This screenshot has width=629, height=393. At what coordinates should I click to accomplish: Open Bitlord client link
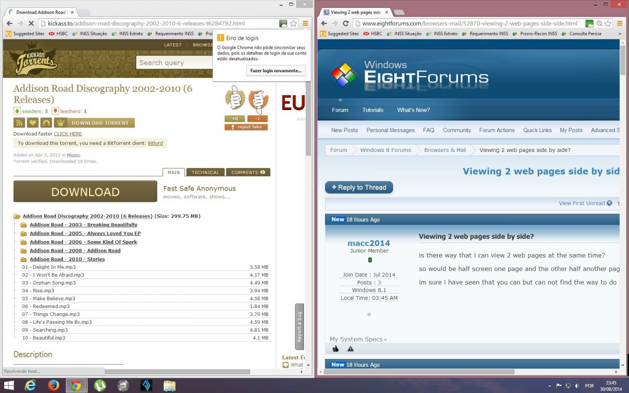point(155,143)
